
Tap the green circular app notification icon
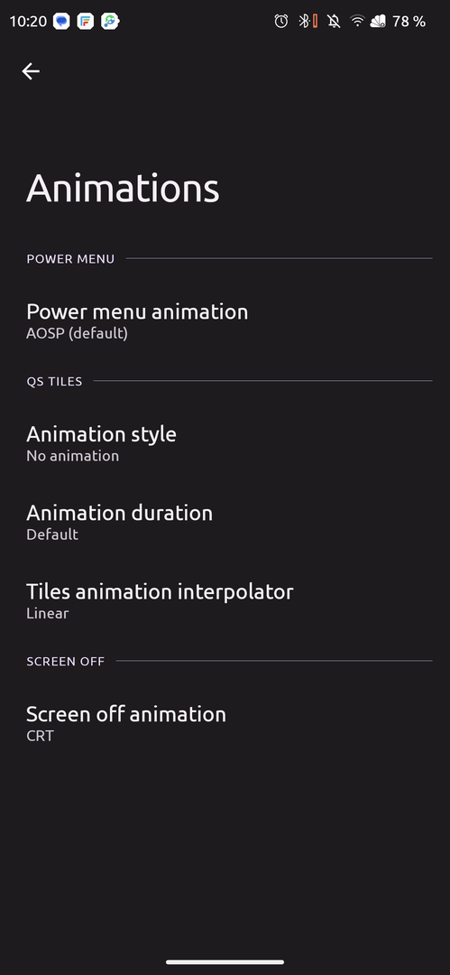click(110, 22)
